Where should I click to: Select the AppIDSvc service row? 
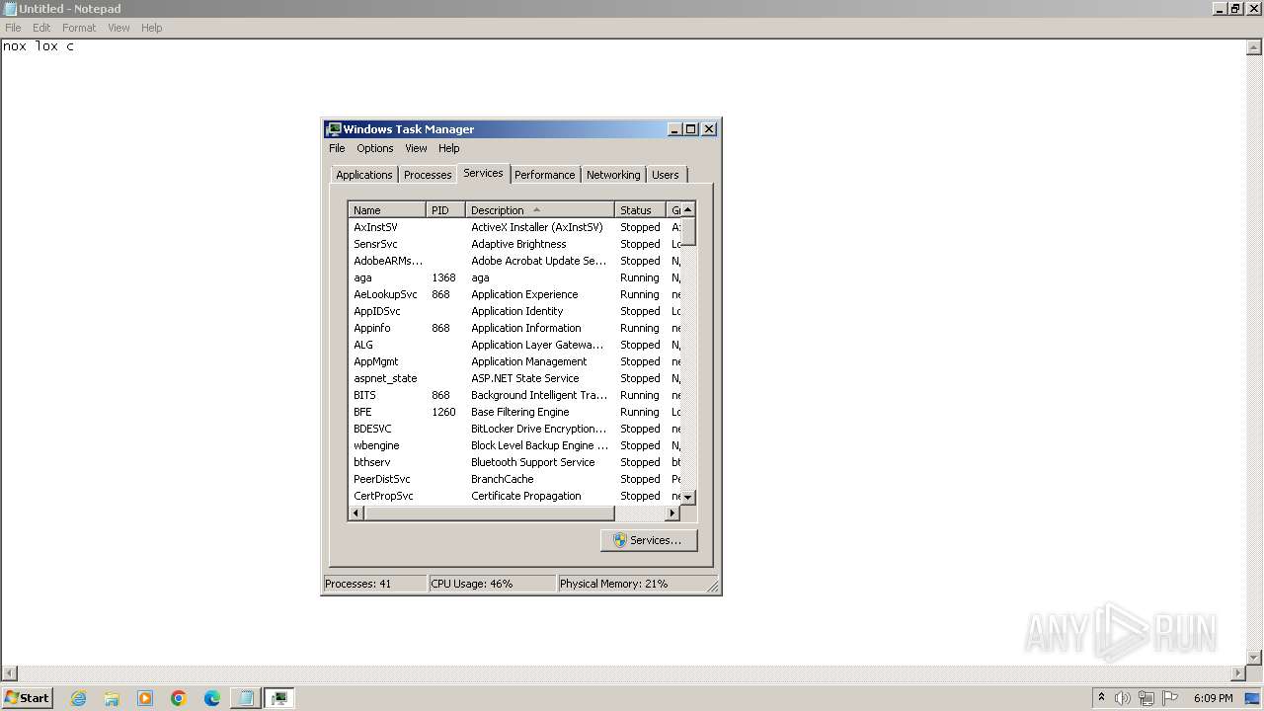[514, 311]
